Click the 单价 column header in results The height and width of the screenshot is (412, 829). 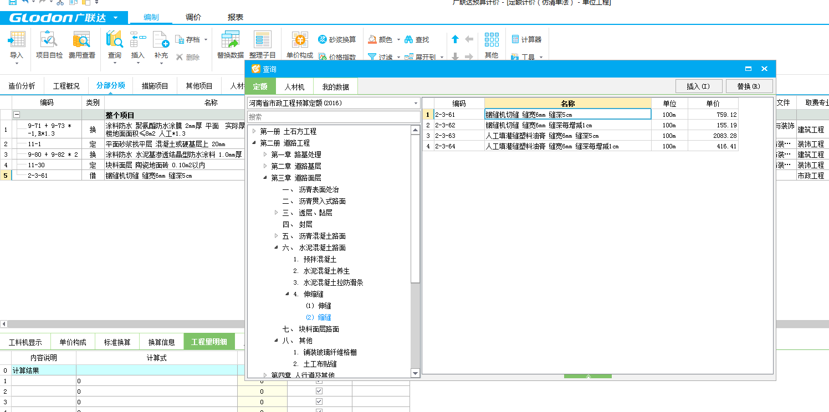tap(713, 103)
